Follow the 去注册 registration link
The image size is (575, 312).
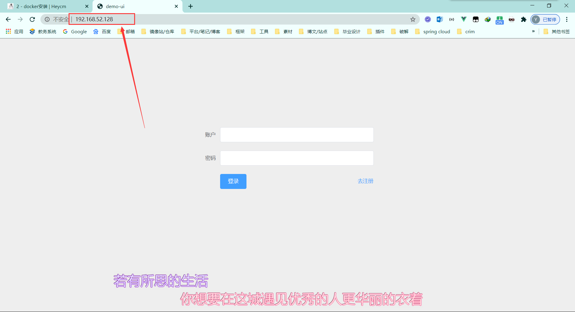click(x=365, y=181)
